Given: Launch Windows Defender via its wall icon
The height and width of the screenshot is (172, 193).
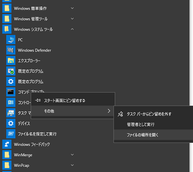Looking at the screenshot, I should point(11,50).
